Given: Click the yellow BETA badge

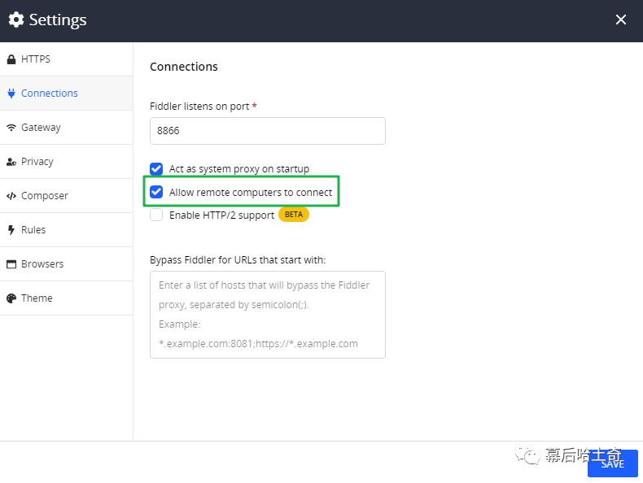Looking at the screenshot, I should pyautogui.click(x=294, y=215).
